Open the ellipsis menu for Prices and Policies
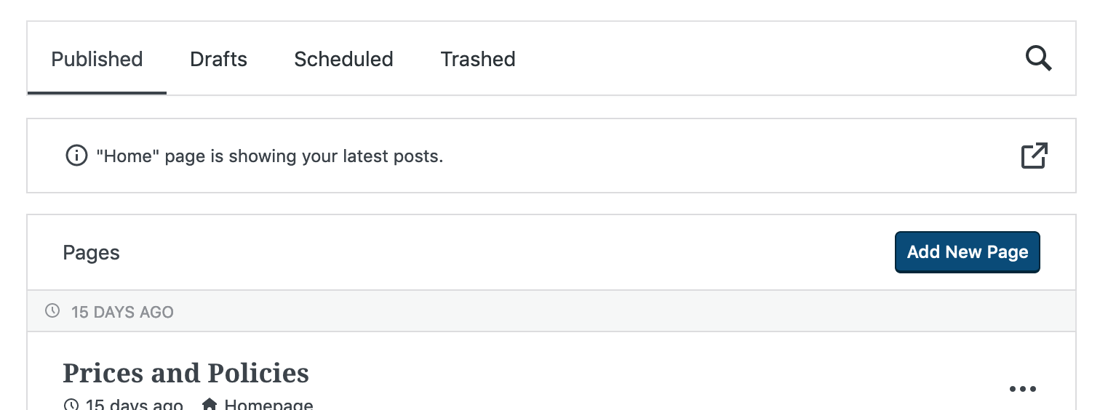This screenshot has width=1100, height=410. [1023, 389]
